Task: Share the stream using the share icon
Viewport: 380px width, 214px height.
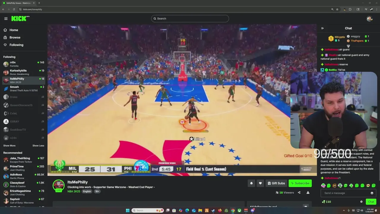Action: point(299,193)
